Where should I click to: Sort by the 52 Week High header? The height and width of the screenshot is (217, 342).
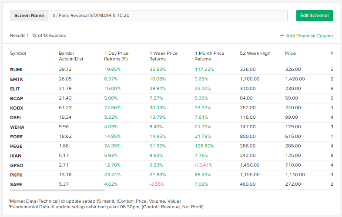pyautogui.click(x=255, y=53)
